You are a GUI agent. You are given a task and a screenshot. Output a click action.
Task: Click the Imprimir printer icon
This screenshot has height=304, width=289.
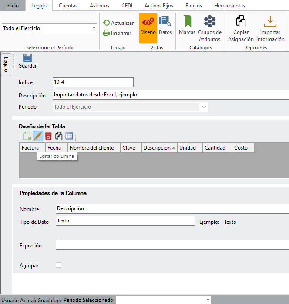coord(107,33)
